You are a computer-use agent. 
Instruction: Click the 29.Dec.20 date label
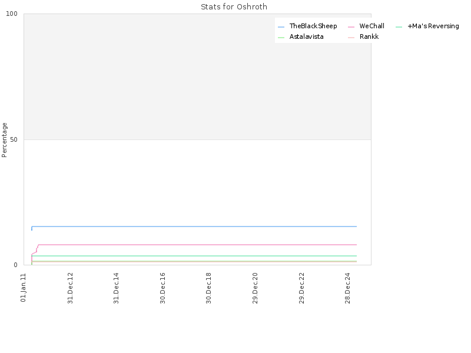tap(256, 288)
